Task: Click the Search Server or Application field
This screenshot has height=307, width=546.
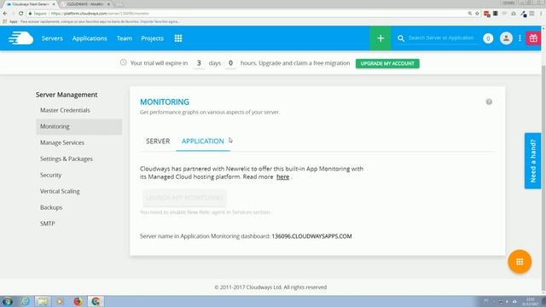Action: (441, 38)
